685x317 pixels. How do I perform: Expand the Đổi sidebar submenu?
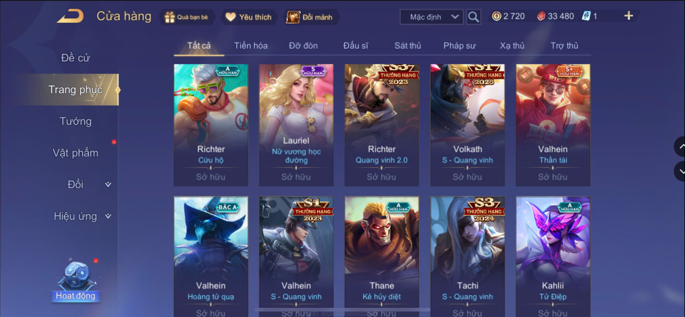click(x=108, y=184)
